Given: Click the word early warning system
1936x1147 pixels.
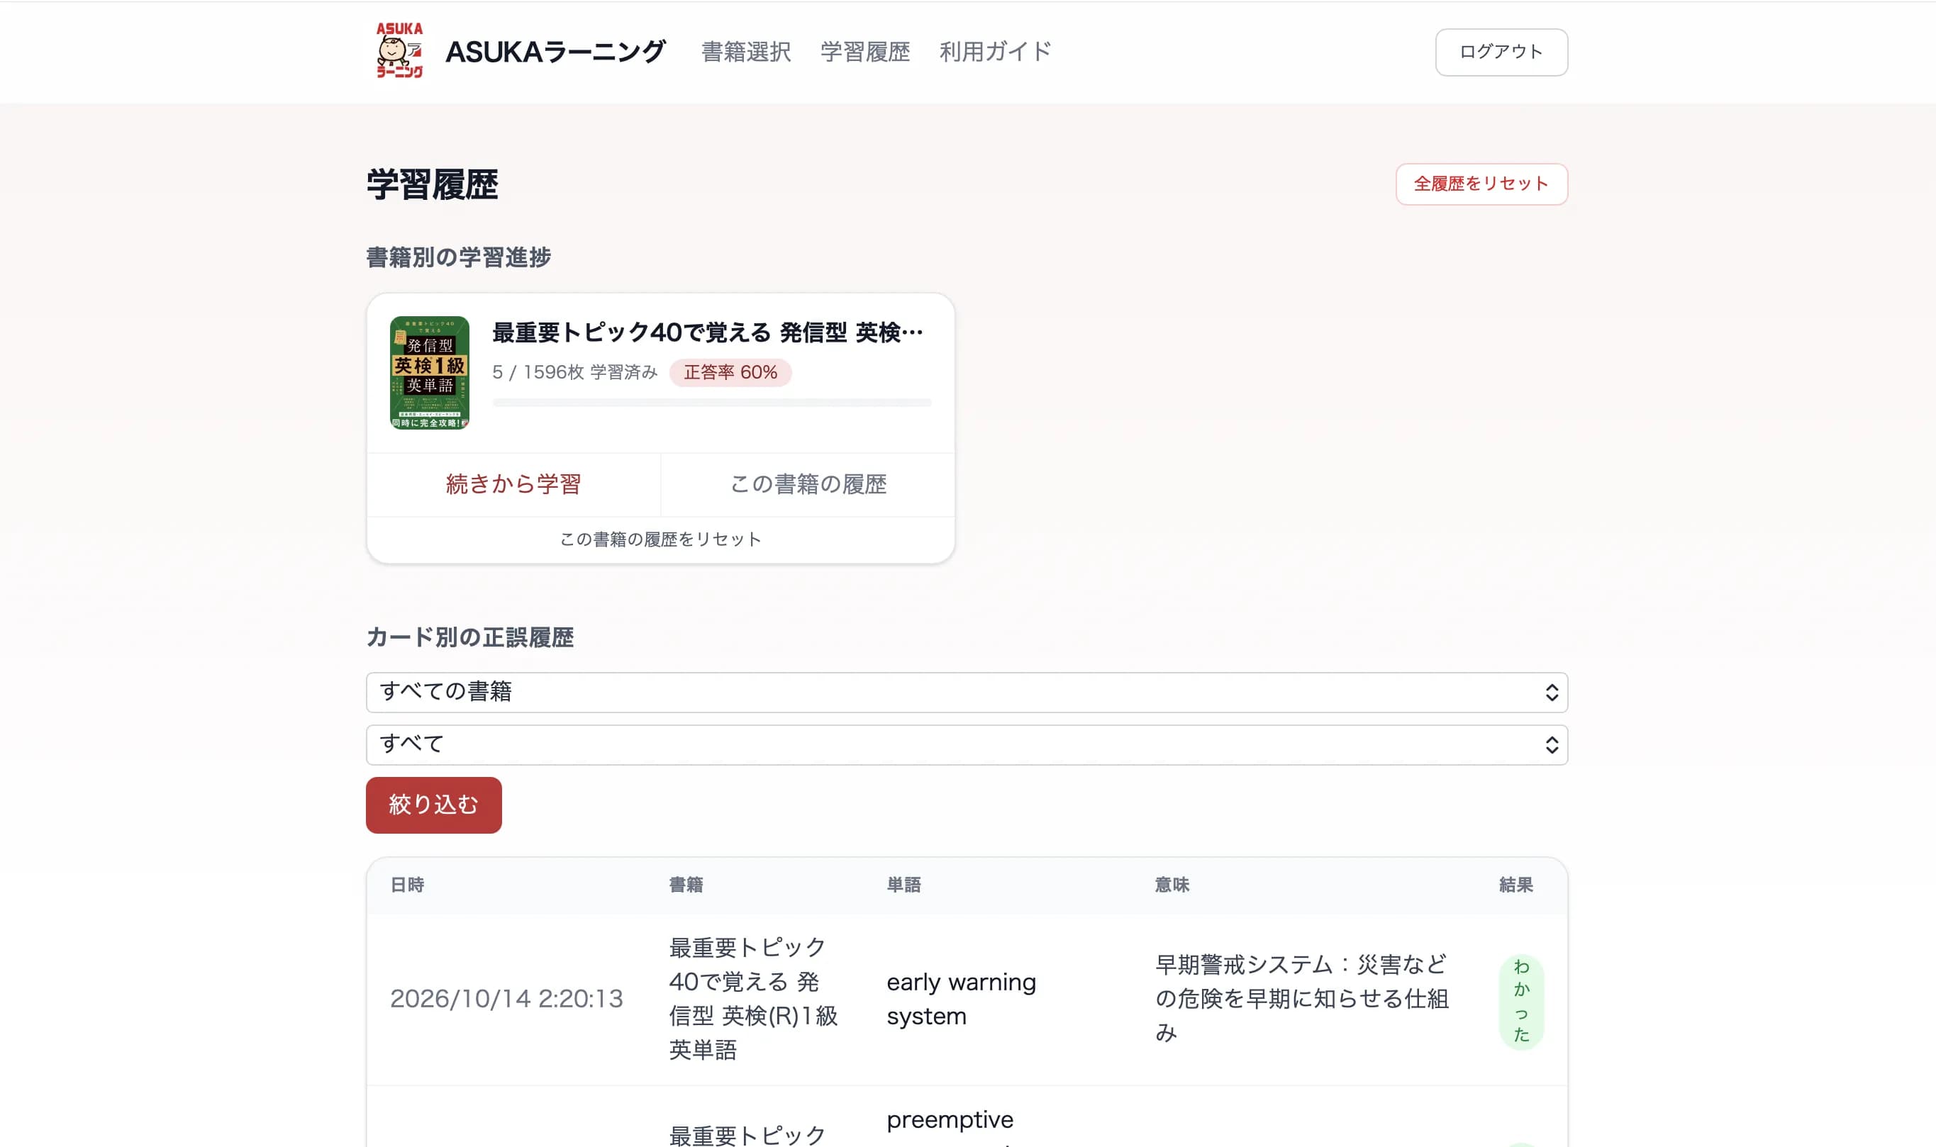Looking at the screenshot, I should (x=961, y=999).
